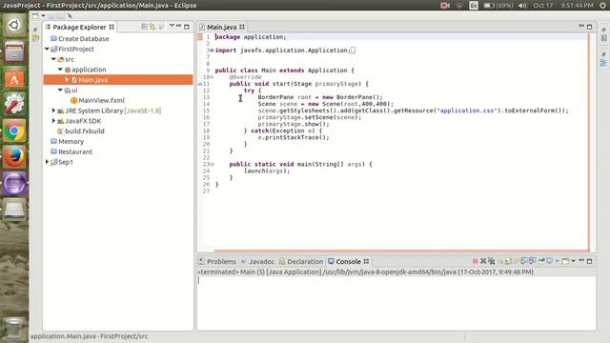Open the Problems tab

[x=217, y=261]
